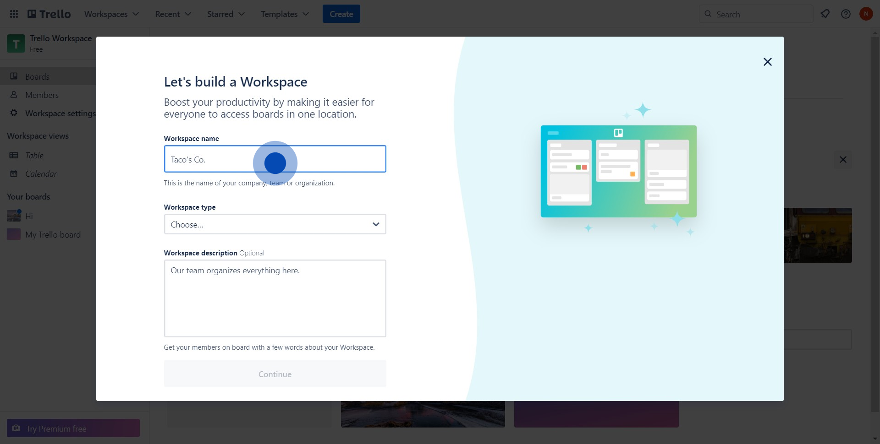Click Try Premium free button
Viewport: 880px width, 444px height.
[x=73, y=428]
